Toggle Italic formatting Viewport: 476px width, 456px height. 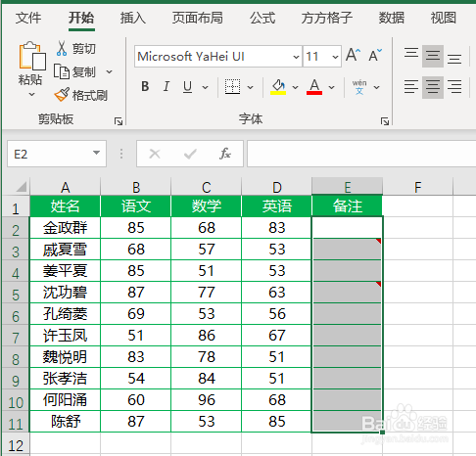click(x=167, y=87)
